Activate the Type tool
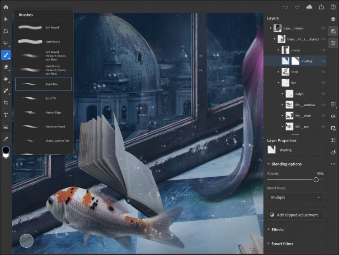339x255 pixels. tap(6, 115)
